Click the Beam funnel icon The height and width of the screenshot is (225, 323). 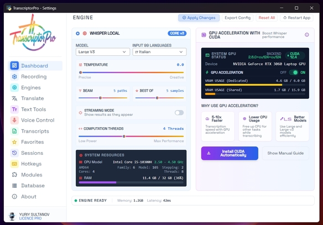click(x=80, y=91)
